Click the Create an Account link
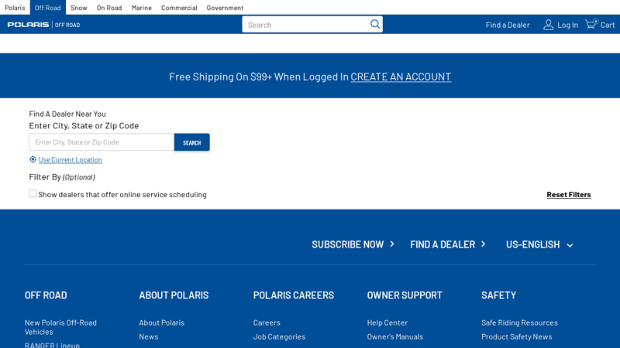 (x=401, y=77)
